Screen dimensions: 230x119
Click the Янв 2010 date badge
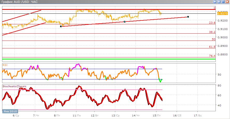(10, 111)
